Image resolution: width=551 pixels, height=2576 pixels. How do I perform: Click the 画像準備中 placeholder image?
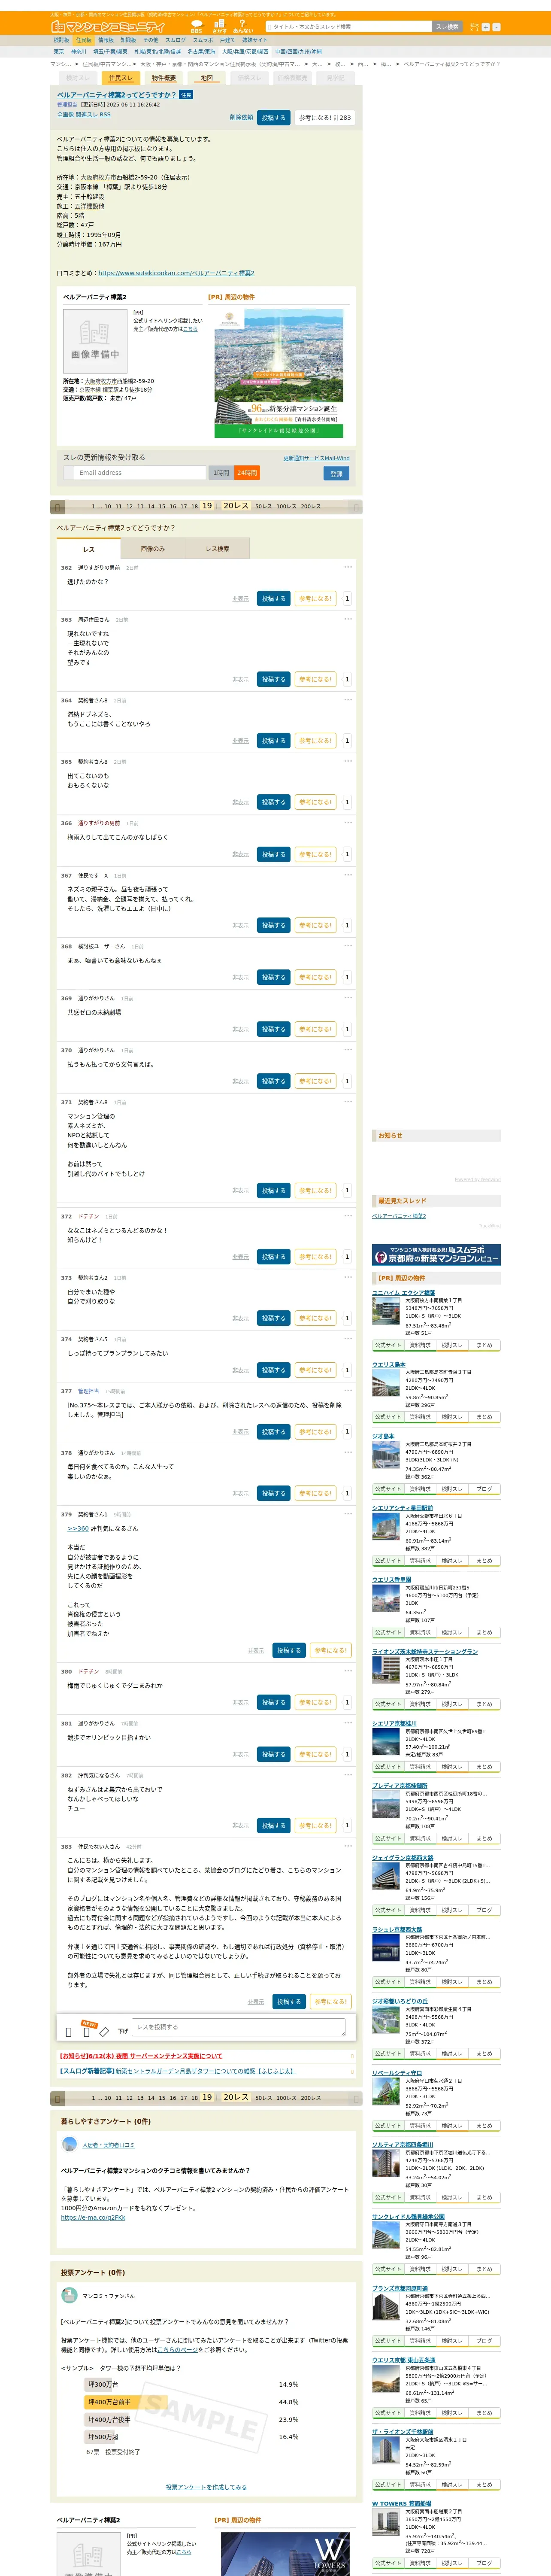click(x=95, y=341)
